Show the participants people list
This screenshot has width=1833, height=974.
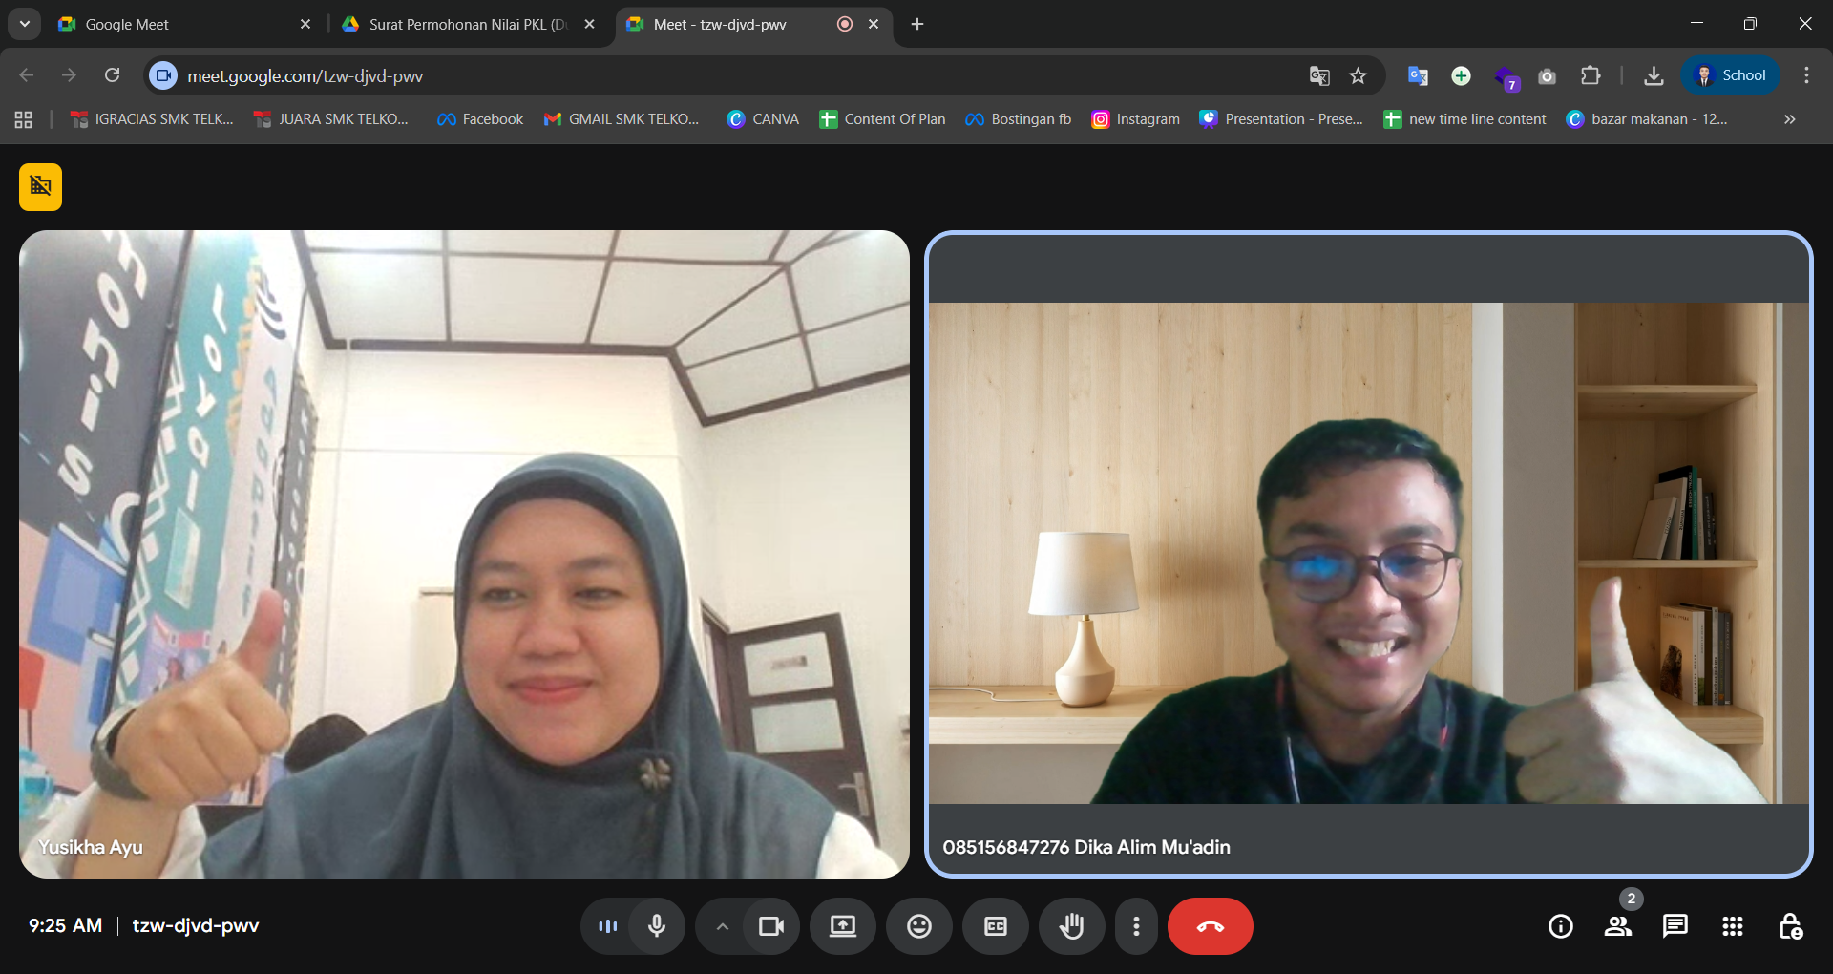pyautogui.click(x=1617, y=926)
